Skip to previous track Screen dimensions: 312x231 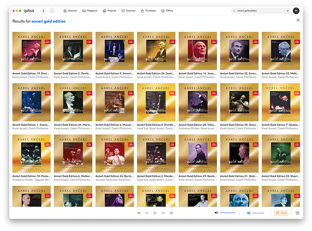147,213
